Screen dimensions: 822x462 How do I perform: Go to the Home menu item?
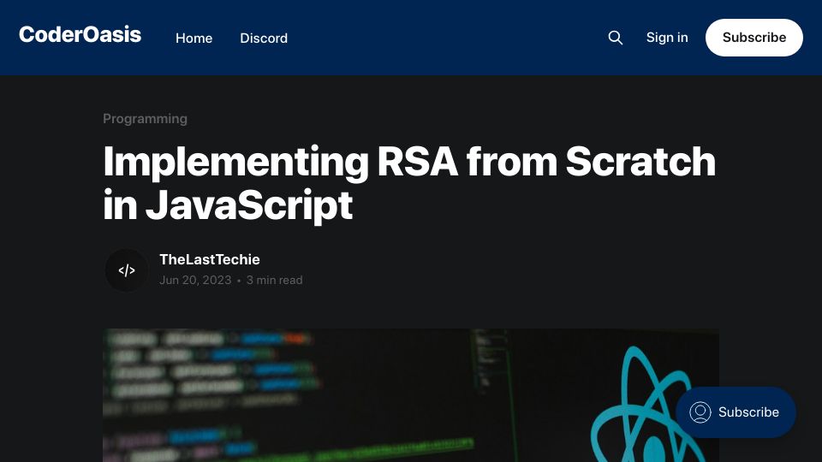click(x=194, y=38)
